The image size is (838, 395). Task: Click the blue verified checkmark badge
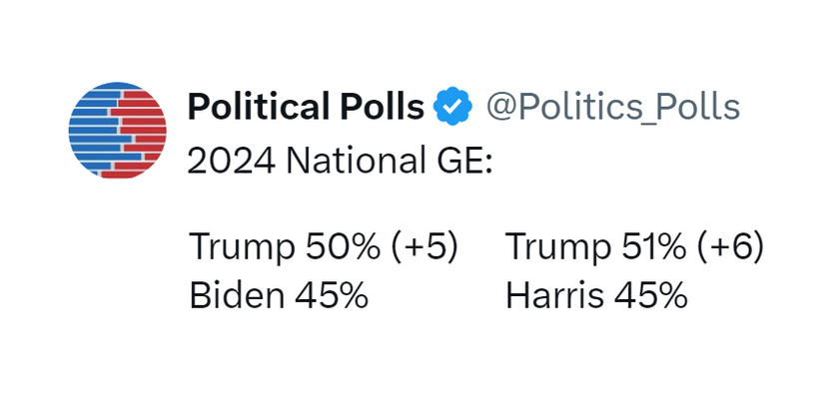pos(452,106)
